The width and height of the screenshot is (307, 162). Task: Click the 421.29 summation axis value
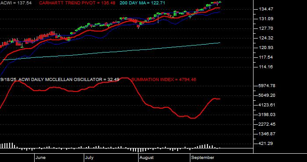tap(266, 144)
